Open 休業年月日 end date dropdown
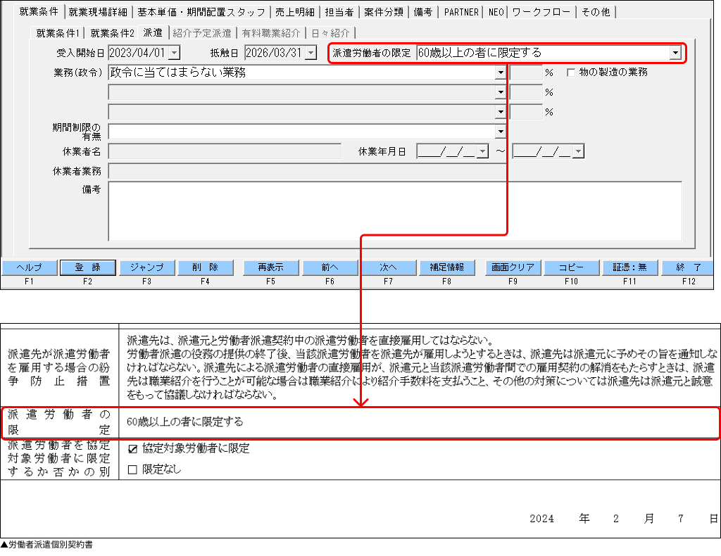Viewport: 721px width, 556px height. point(579,151)
